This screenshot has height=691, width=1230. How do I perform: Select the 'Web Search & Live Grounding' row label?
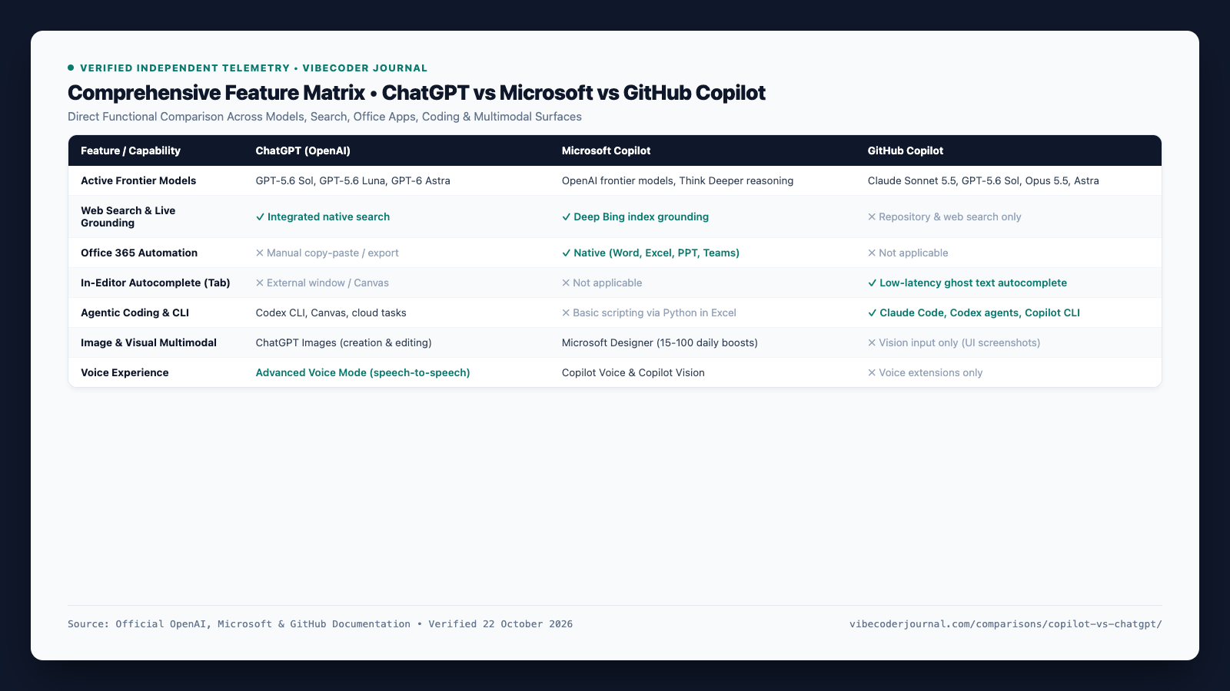point(128,217)
